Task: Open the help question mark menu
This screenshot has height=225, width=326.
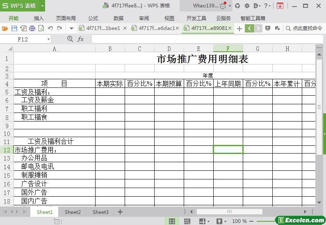Action: 267,6
